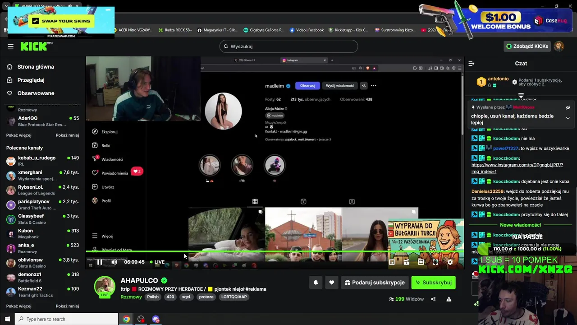
Task: Go to Strona główna in sidebar
Action: (36, 67)
